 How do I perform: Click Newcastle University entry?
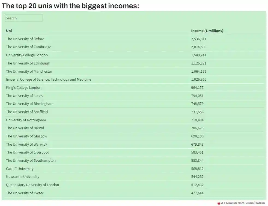pos(23,176)
